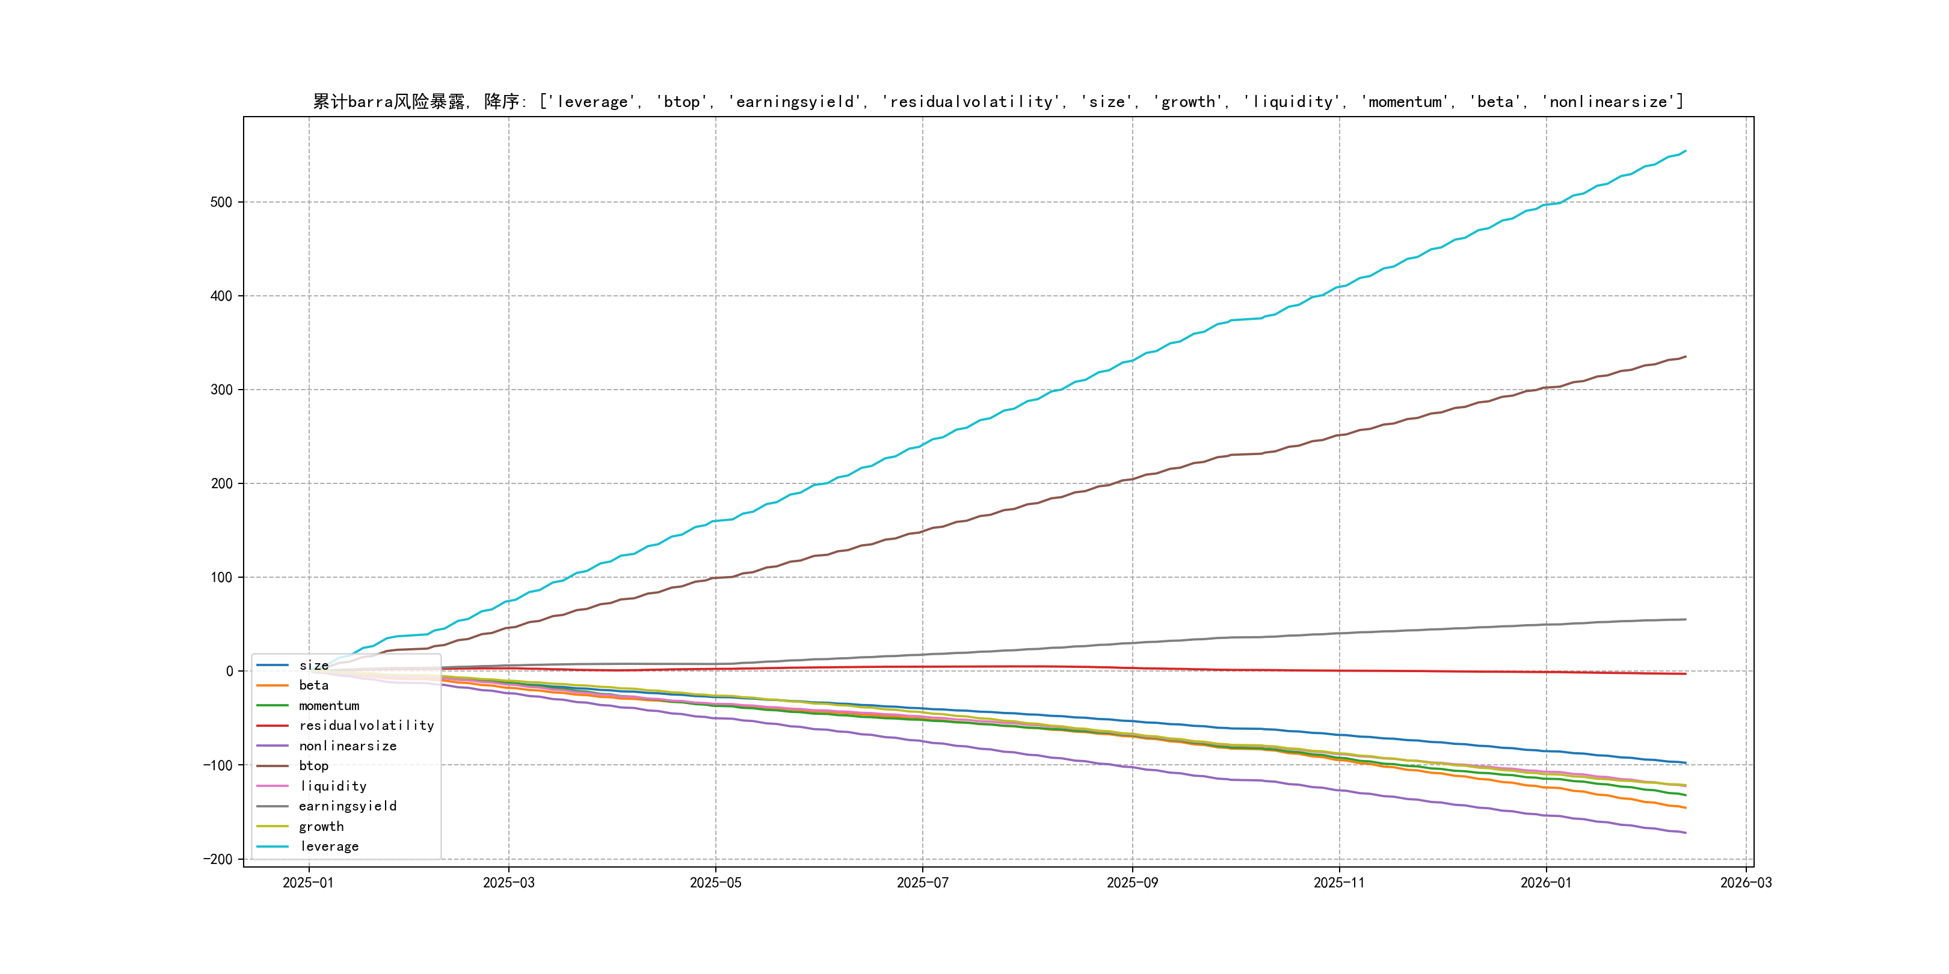Click the 'beta' legend label

pos(313,685)
